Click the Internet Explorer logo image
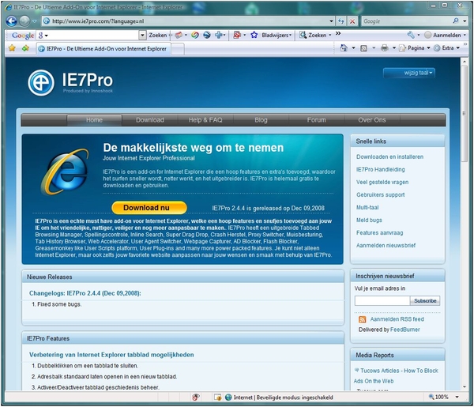 click(65, 171)
